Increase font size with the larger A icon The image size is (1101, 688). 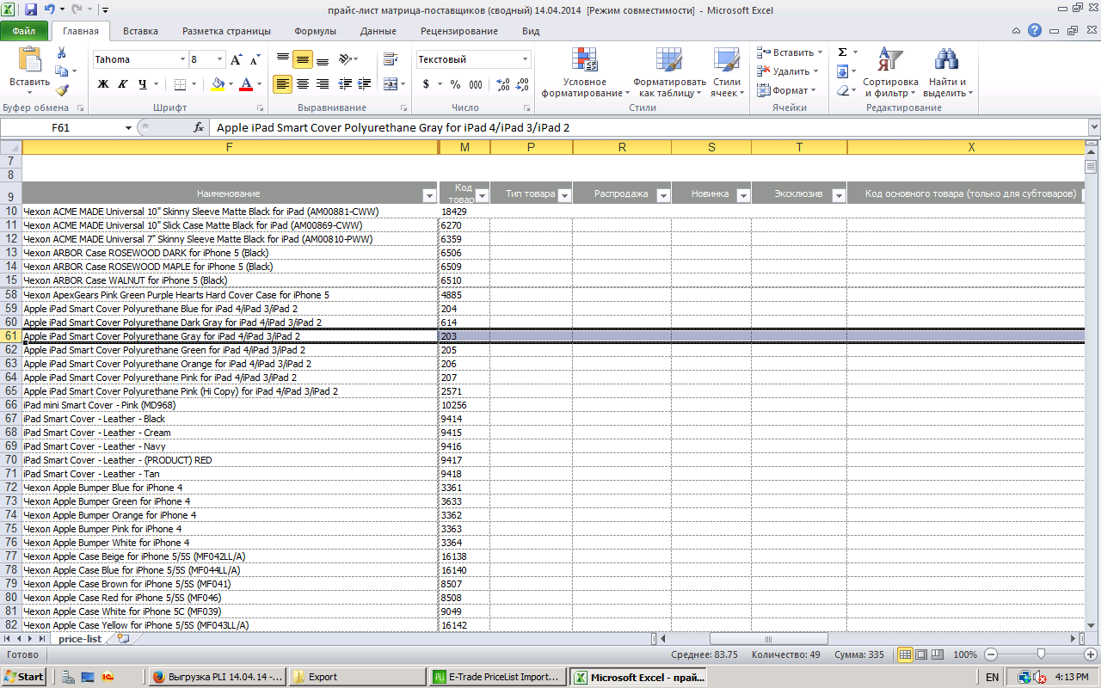(236, 59)
